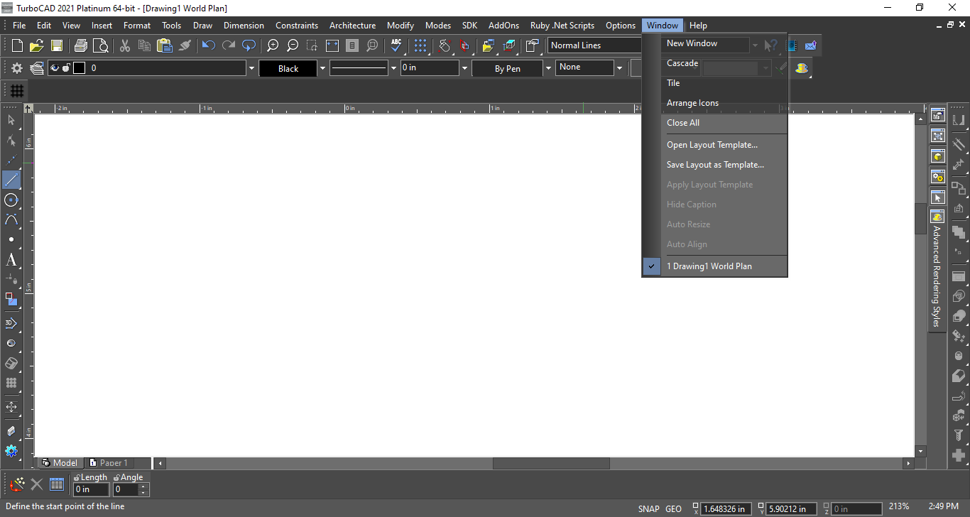
Task: Select the Arc tool
Action: [11, 219]
